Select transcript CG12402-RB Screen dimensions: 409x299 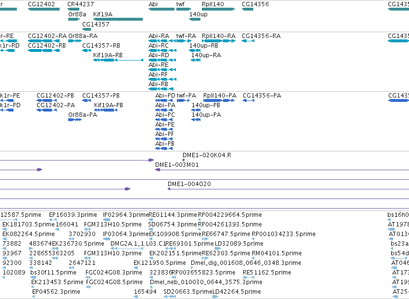tap(44, 50)
